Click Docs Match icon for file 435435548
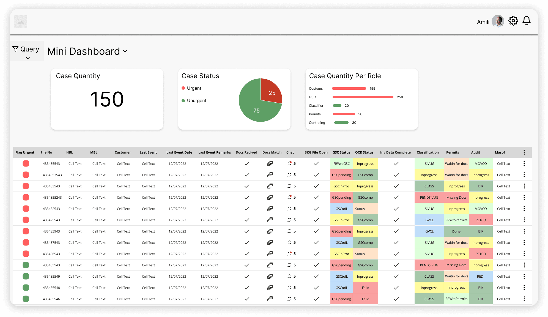The width and height of the screenshot is (548, 317). pos(270,288)
